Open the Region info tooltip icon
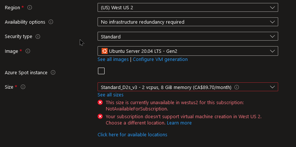296x147 pixels. (30, 7)
